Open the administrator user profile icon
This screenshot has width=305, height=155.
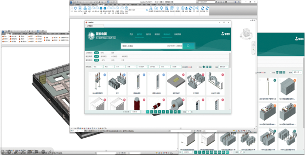tap(223, 33)
